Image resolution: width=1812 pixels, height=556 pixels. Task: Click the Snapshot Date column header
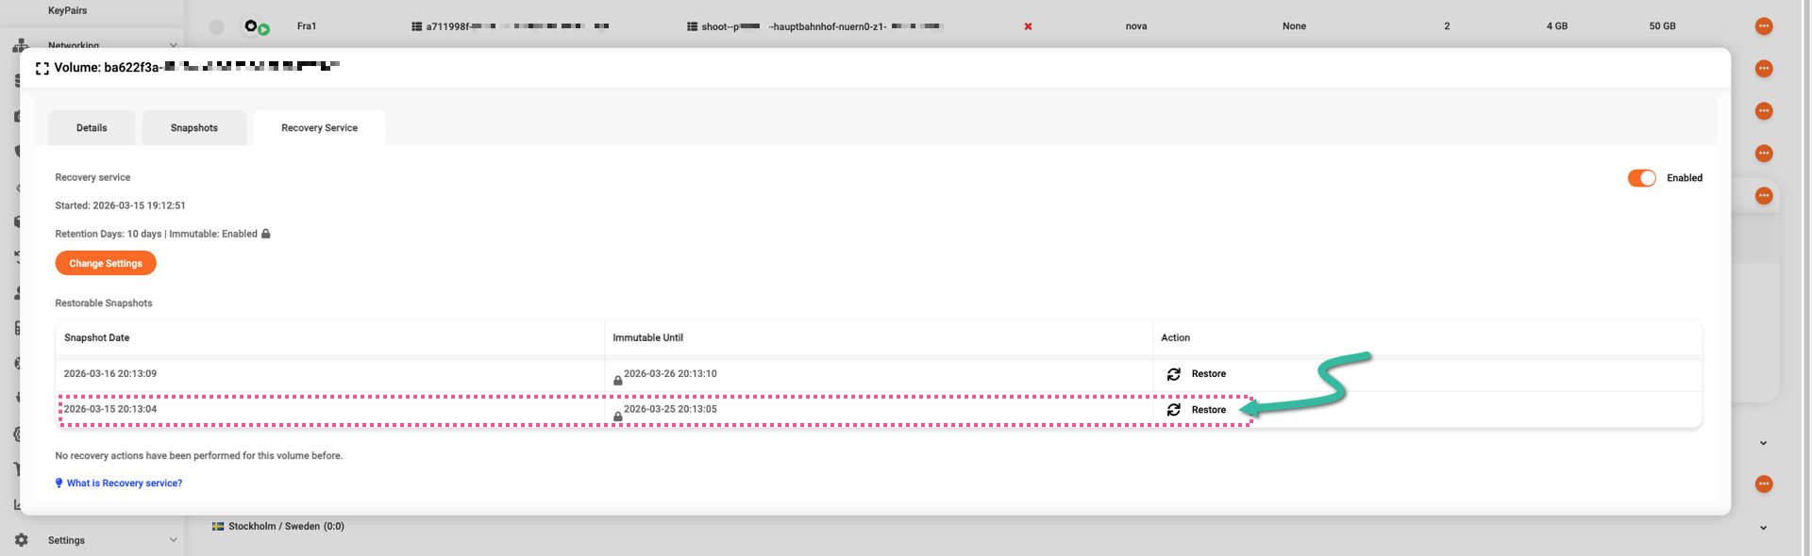[x=97, y=337]
